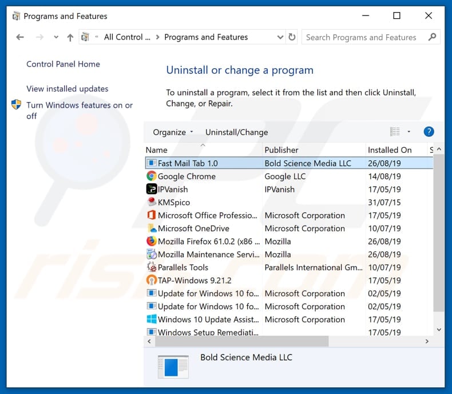
Task: Select the Microsoft Office icon
Action: [152, 215]
